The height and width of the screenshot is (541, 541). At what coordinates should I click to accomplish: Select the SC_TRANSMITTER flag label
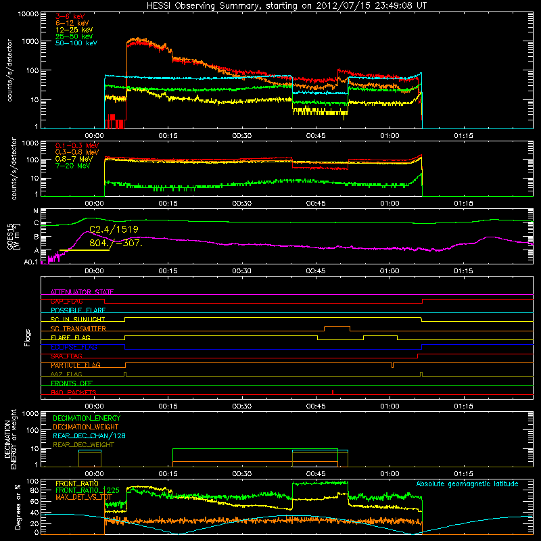pyautogui.click(x=78, y=329)
